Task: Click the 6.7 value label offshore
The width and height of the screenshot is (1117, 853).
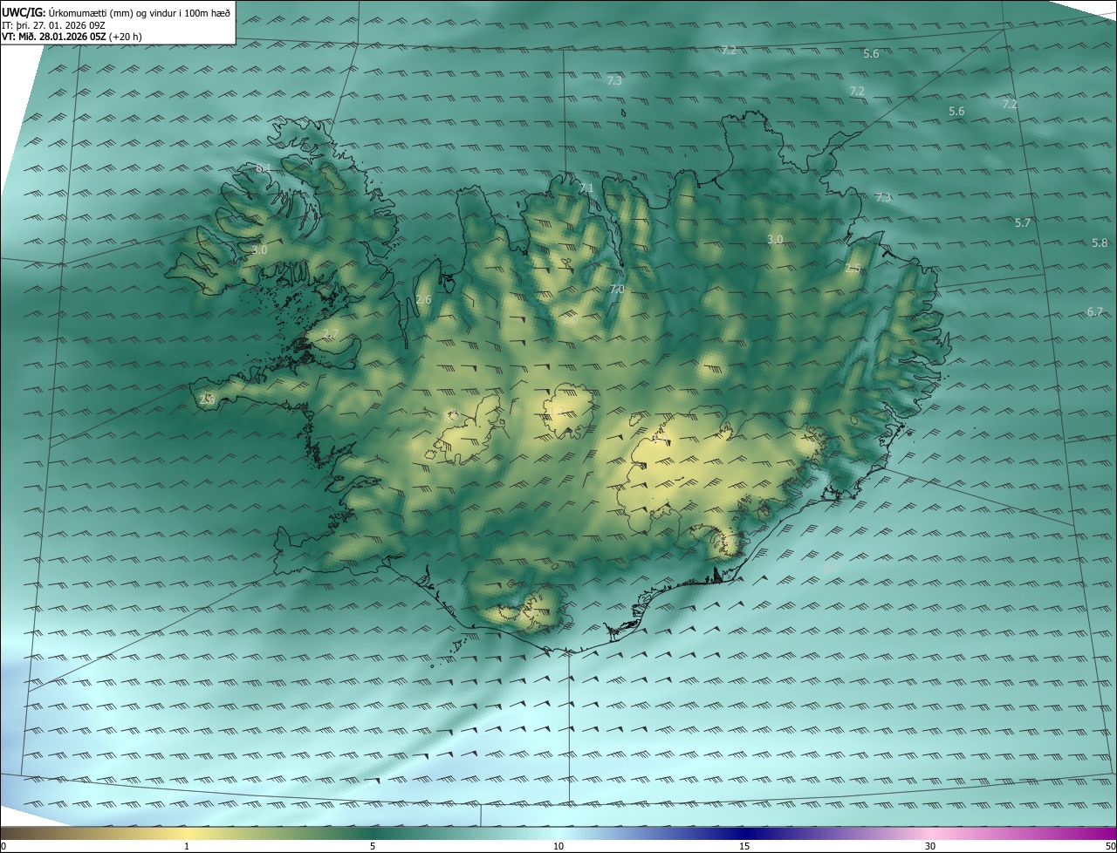Action: [1095, 312]
